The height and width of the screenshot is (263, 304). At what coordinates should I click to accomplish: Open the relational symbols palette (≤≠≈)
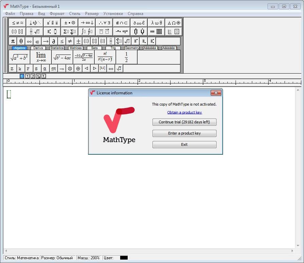point(17,23)
